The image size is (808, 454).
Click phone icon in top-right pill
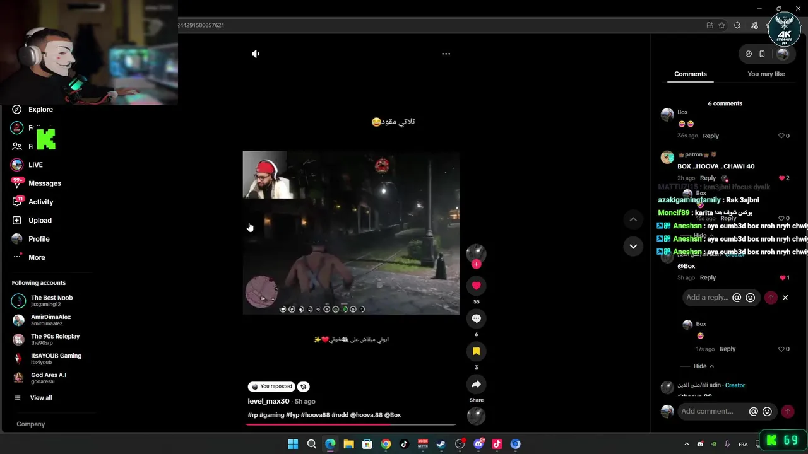(x=762, y=54)
